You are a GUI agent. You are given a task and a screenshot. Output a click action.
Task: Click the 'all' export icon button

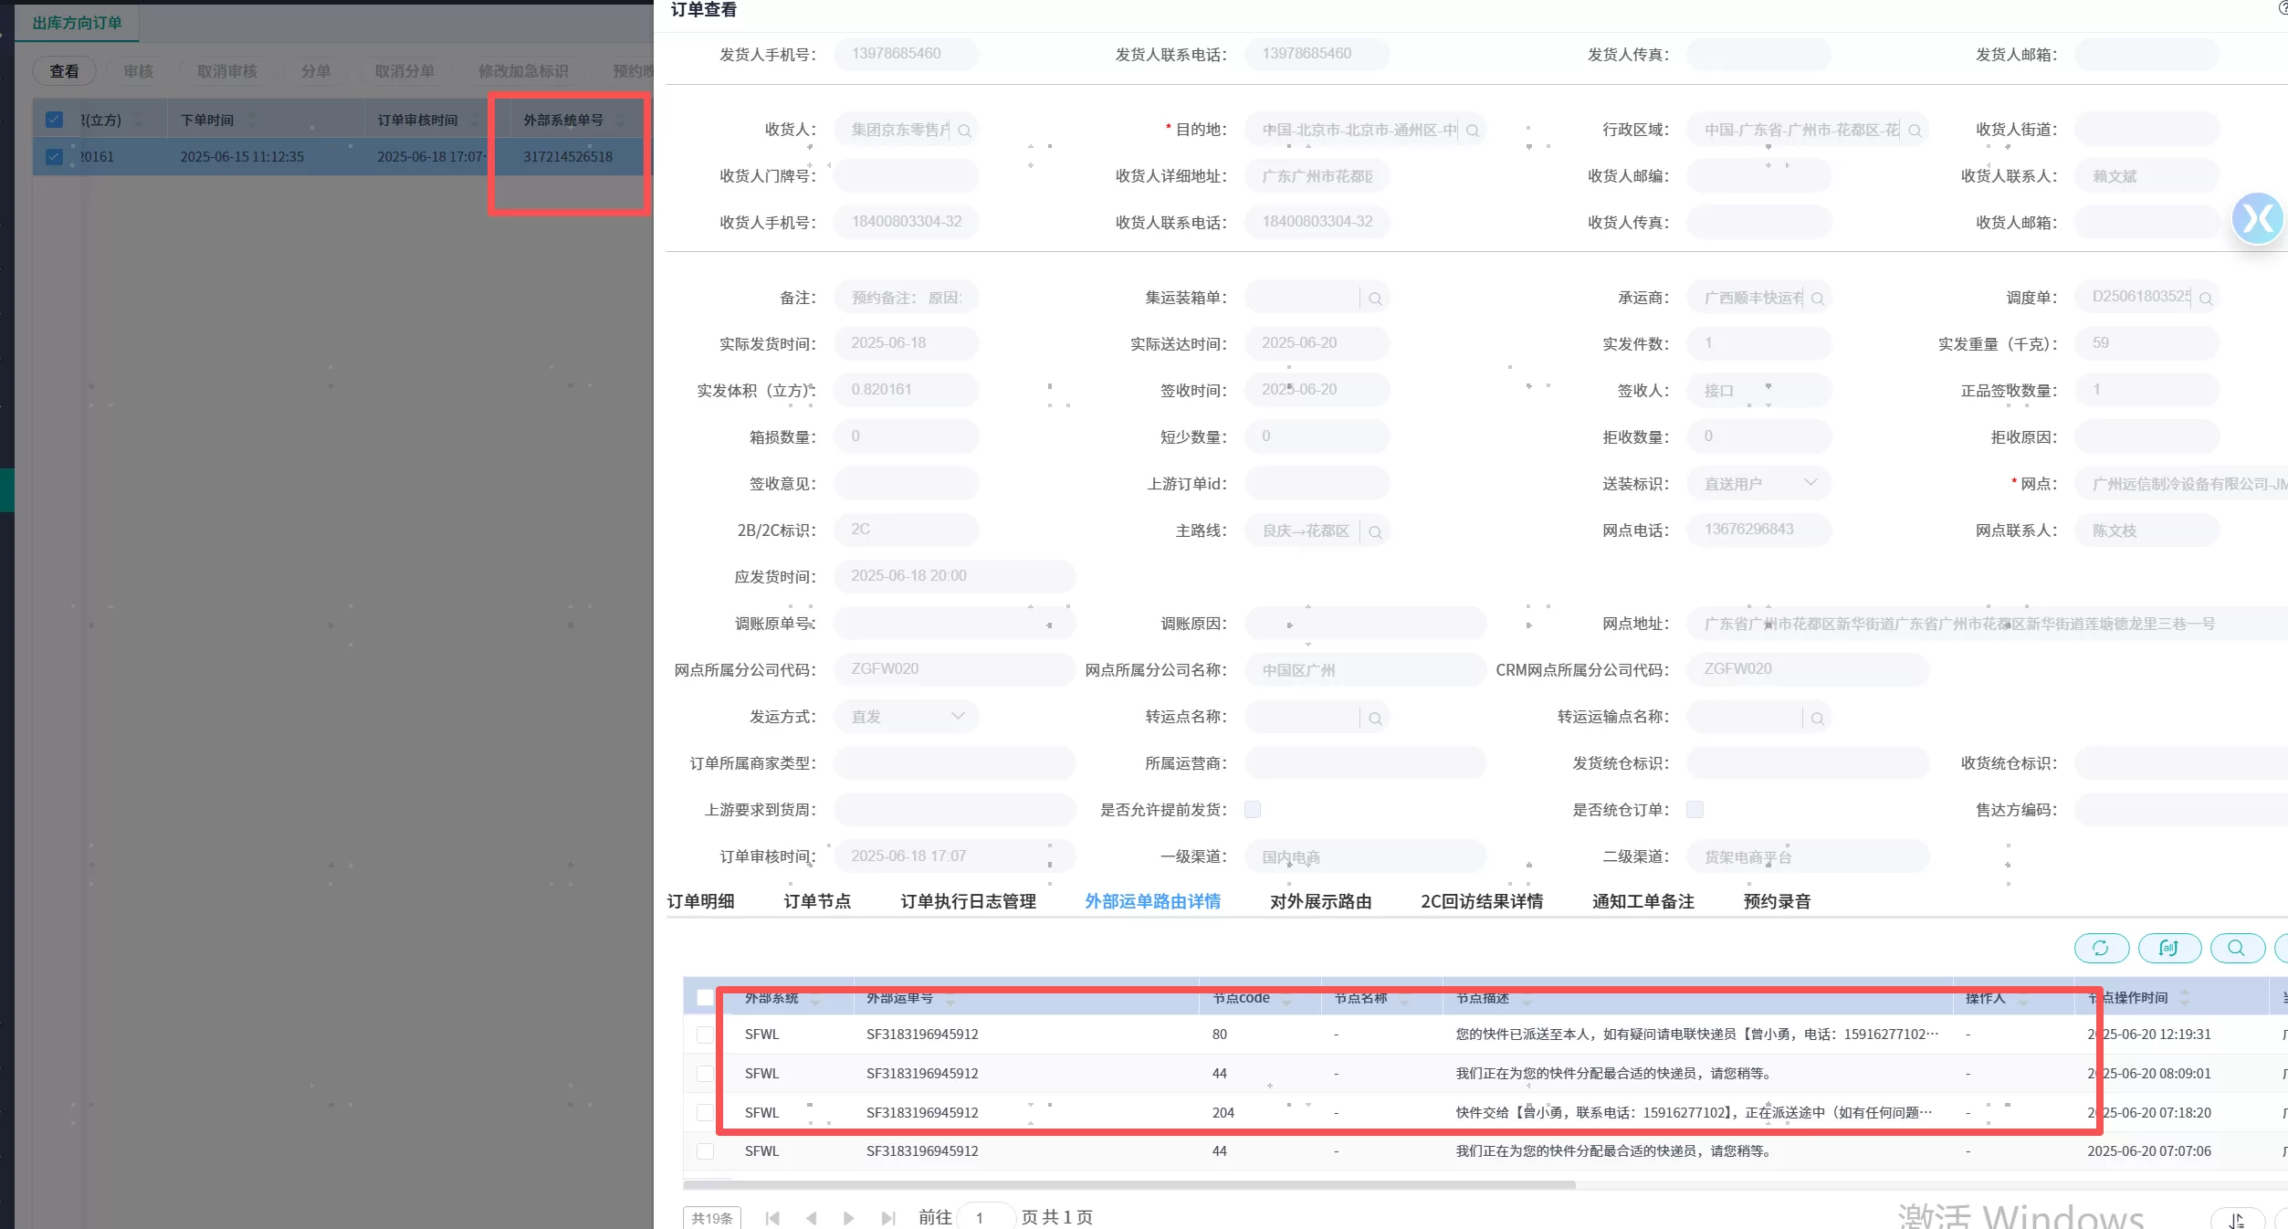pos(2168,949)
